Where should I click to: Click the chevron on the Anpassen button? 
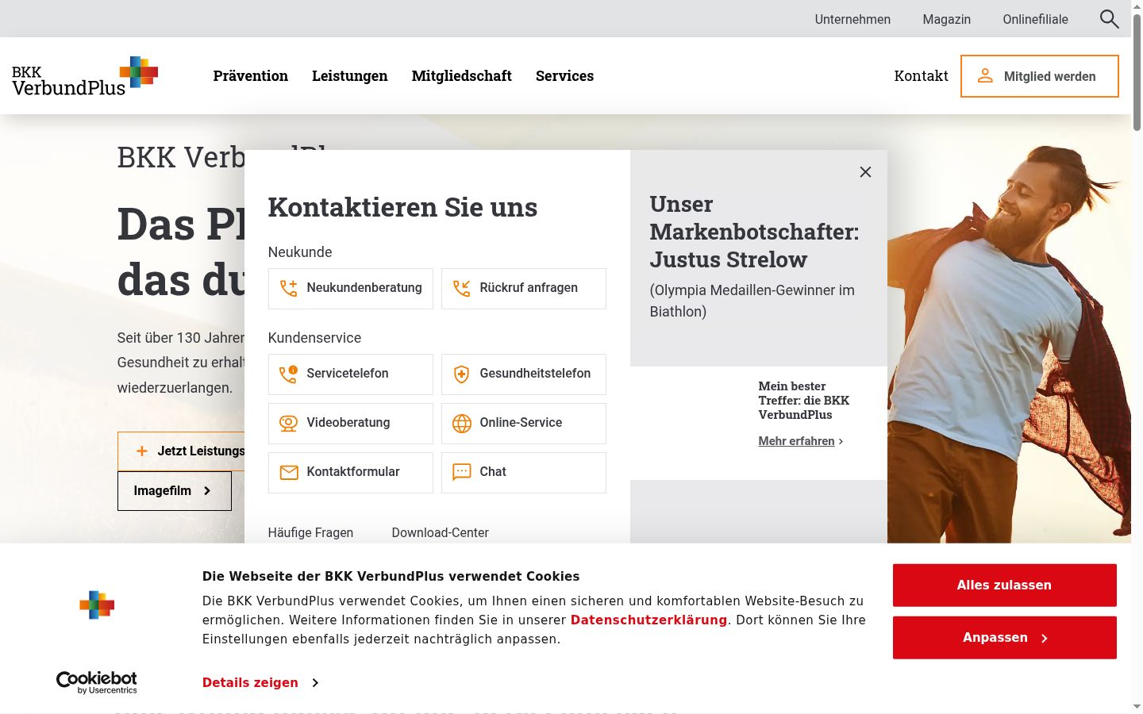click(x=1044, y=639)
